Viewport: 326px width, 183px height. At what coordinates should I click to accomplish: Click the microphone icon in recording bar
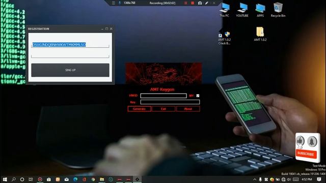tap(120, 3)
